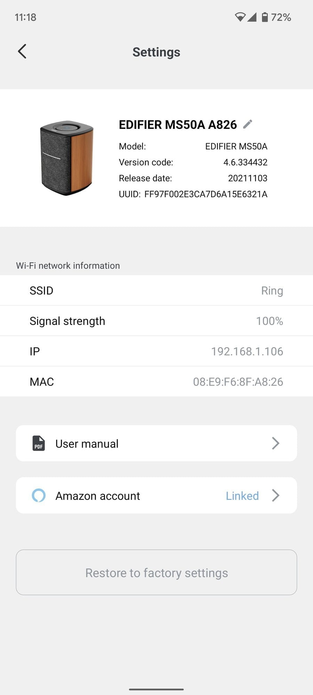
Task: Open the Amazon account entry
Action: 98,496
